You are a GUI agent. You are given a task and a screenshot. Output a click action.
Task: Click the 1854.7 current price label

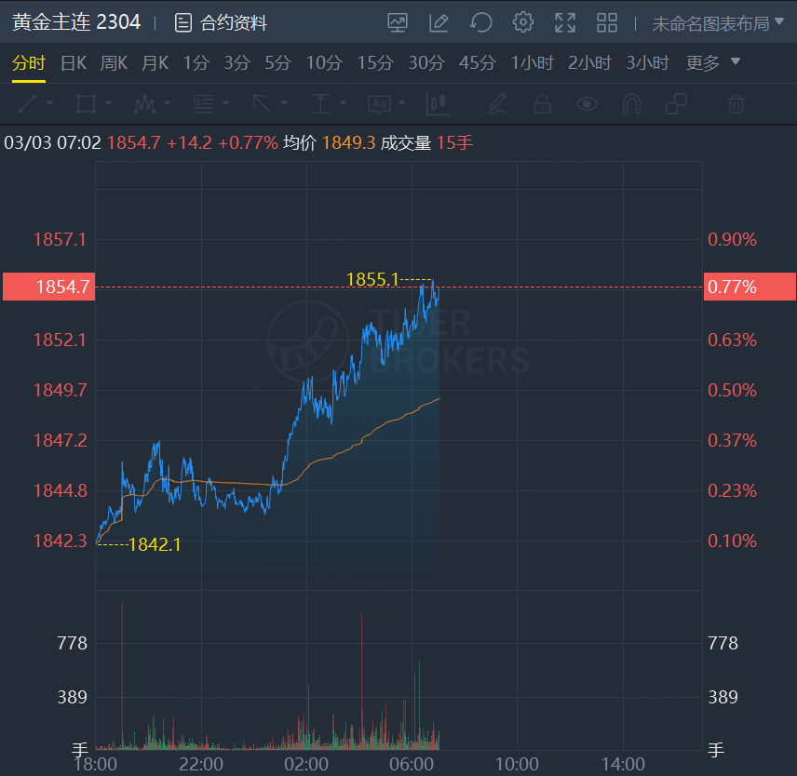pyautogui.click(x=47, y=287)
